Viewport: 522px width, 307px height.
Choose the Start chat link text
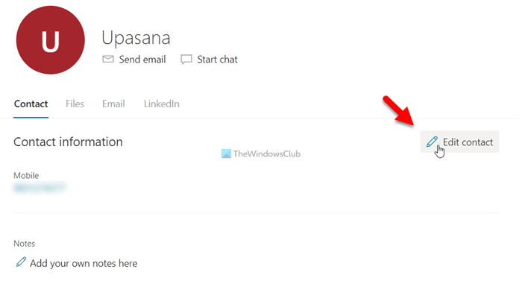(x=217, y=60)
